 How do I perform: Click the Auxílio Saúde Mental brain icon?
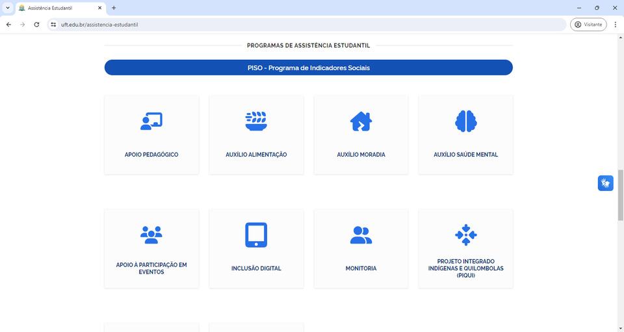click(465, 121)
